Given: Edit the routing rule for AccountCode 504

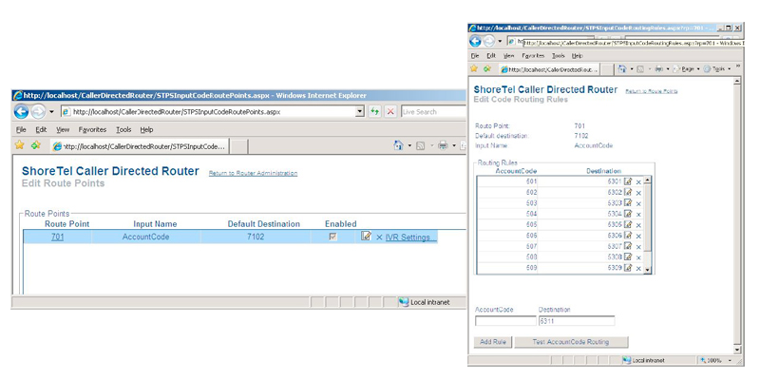Looking at the screenshot, I should click(x=628, y=213).
